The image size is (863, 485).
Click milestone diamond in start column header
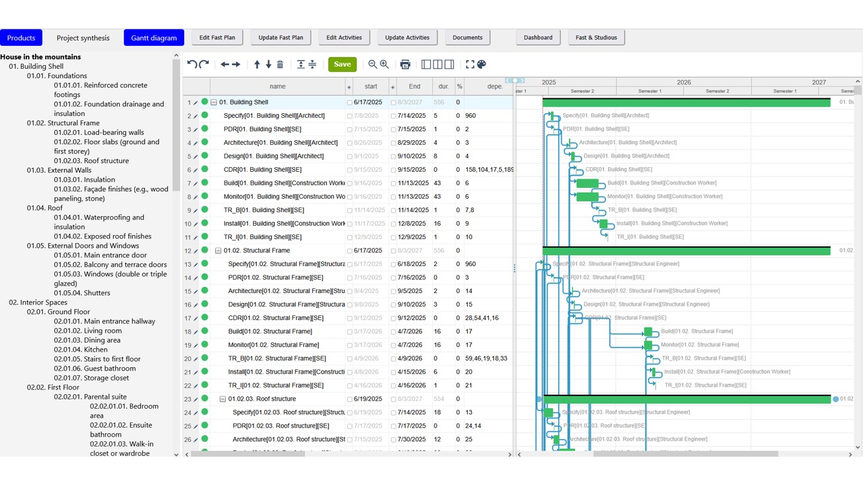pos(349,87)
